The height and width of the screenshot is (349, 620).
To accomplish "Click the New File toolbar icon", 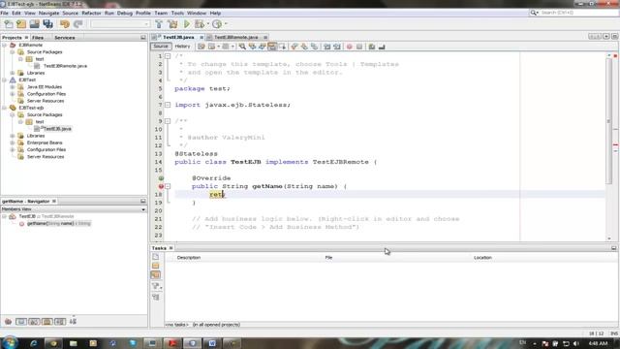I will (x=9, y=24).
